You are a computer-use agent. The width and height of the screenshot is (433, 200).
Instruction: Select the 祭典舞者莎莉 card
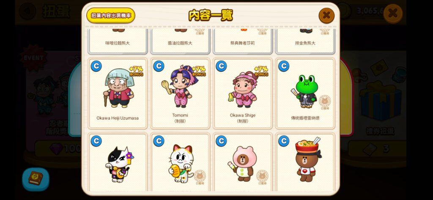(243, 41)
